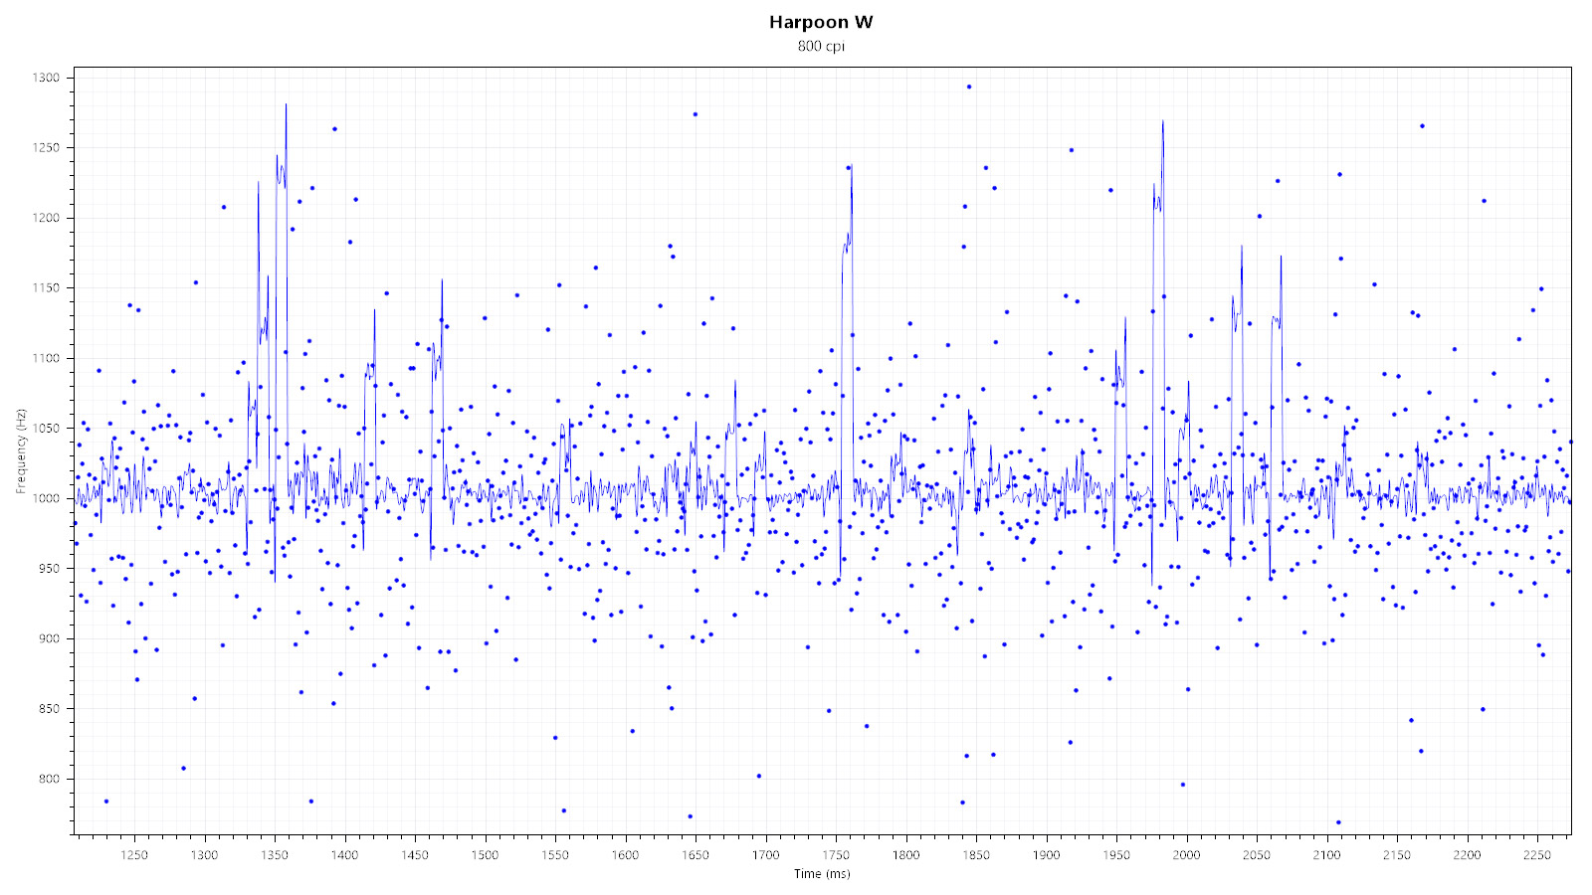
Task: Click the 1250 tick on the frequency axis
Action: [46, 147]
